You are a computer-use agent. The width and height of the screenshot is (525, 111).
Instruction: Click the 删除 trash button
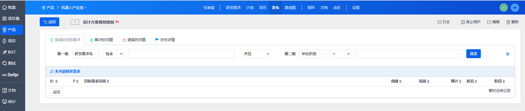pos(512,22)
